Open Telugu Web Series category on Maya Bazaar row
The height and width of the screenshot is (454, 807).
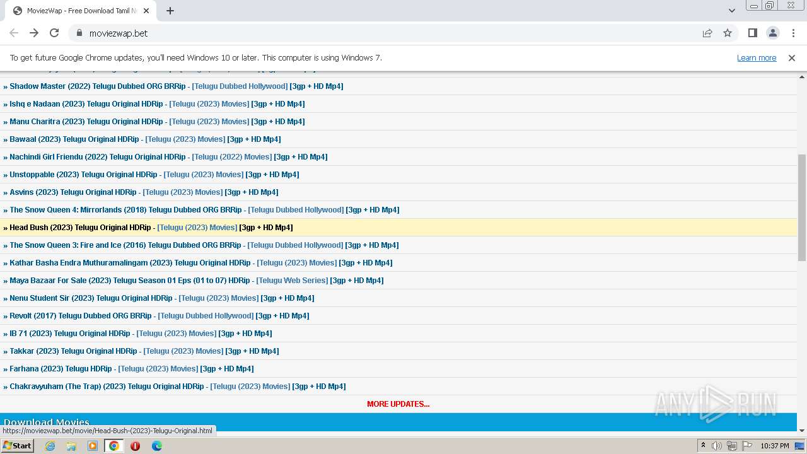tap(292, 281)
